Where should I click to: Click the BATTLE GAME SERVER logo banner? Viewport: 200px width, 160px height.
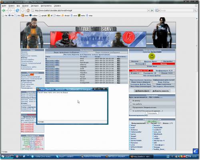click(96, 29)
